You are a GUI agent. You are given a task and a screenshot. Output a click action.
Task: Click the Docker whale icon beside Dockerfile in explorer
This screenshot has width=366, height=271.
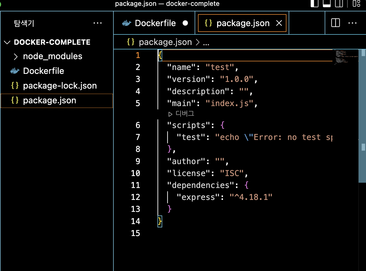(x=15, y=71)
